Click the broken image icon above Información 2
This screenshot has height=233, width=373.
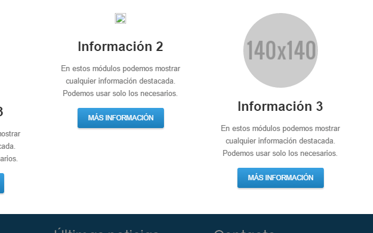tap(120, 18)
